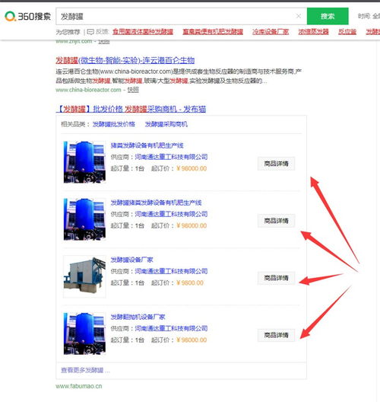Viewport: 380px width, 402px height.
Task: Open supplier link under 发酵罐猪粪发酵设备有机肥生产线
Action: 171,214
